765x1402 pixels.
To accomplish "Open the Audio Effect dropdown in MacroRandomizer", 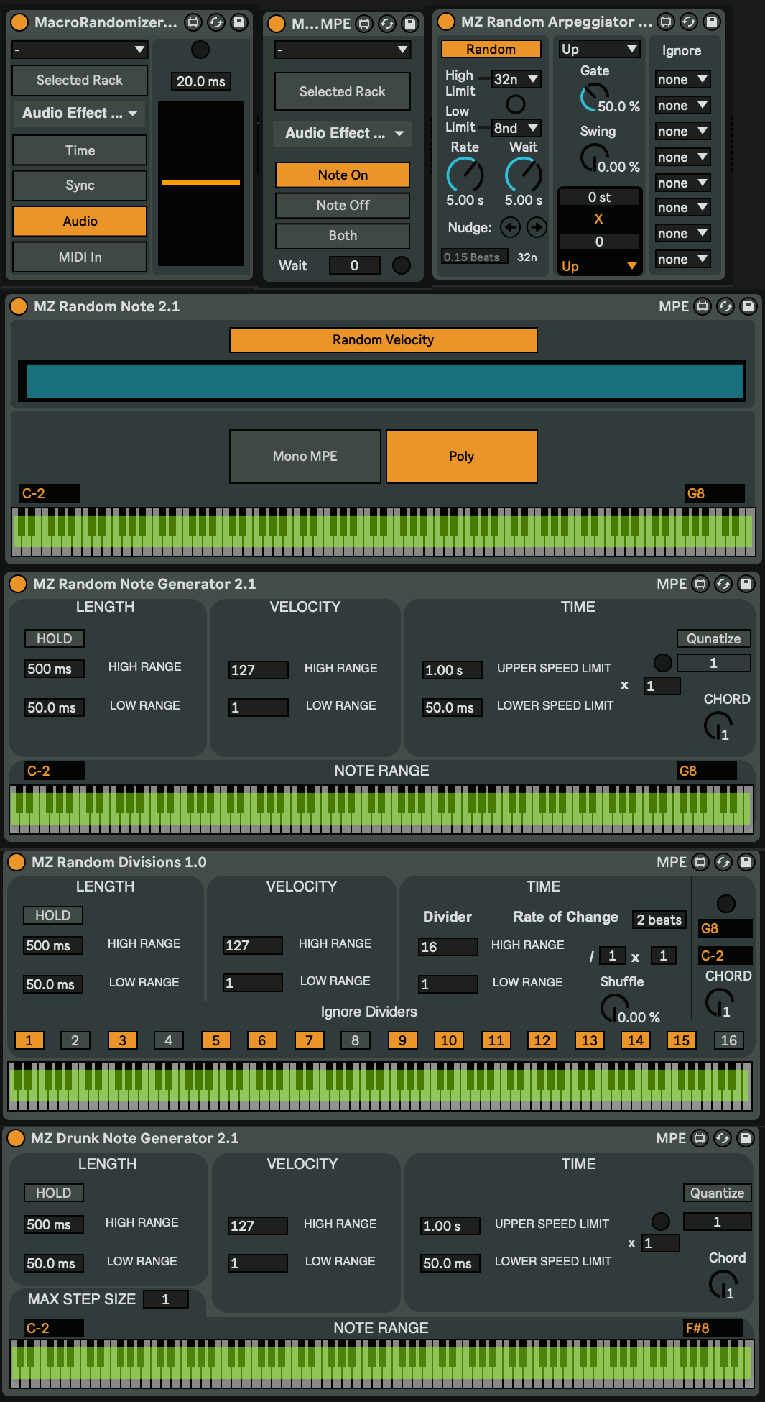I will coord(80,114).
